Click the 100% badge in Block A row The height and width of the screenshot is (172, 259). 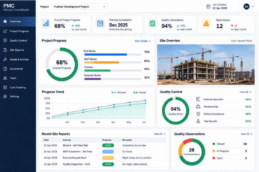[x=108, y=145]
